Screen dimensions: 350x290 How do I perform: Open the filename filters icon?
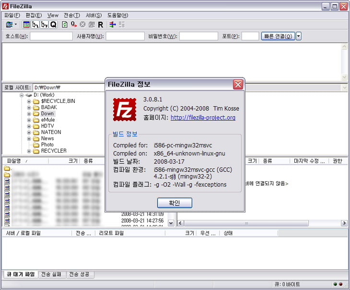tap(113, 24)
